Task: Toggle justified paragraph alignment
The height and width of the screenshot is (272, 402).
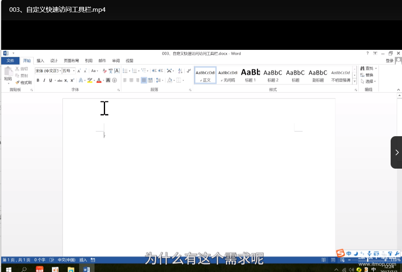Action: pos(144,80)
